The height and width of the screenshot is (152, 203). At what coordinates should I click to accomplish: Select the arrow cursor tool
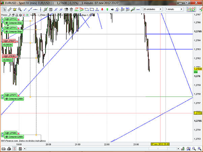(x=4, y=9)
